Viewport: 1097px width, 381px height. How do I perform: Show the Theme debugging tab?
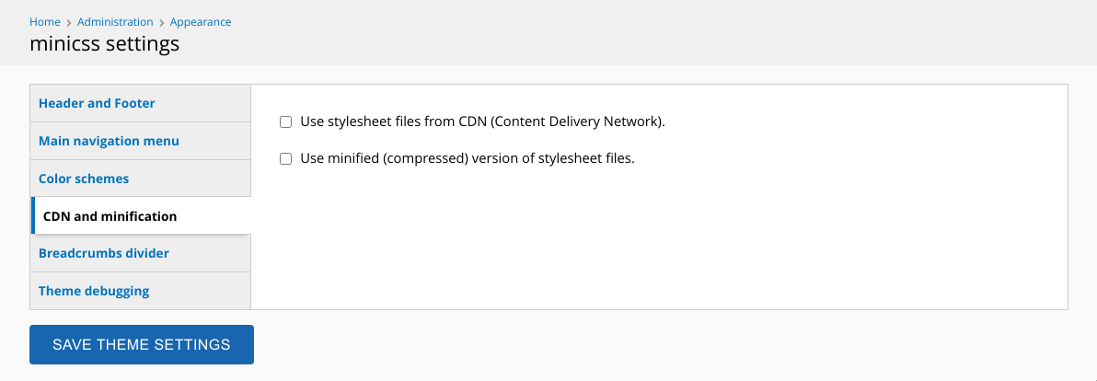140,291
